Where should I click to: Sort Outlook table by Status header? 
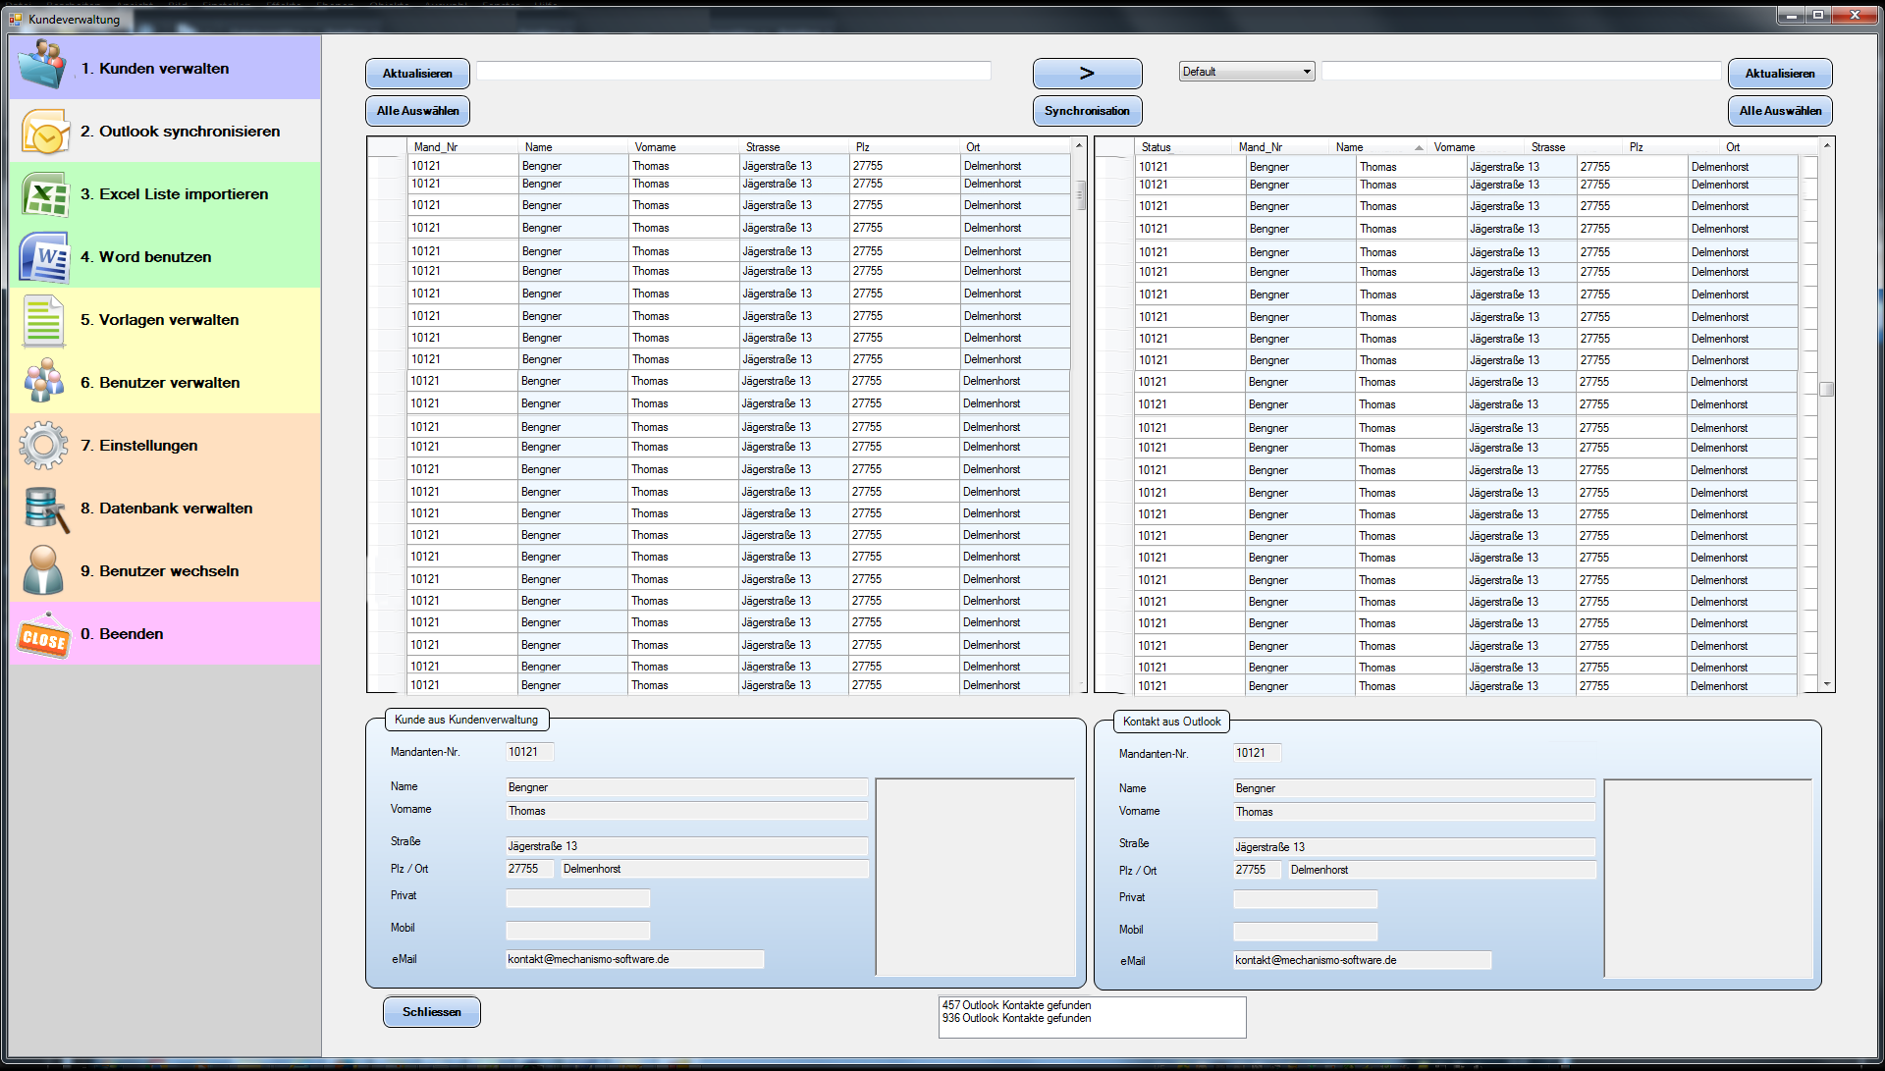1183,147
